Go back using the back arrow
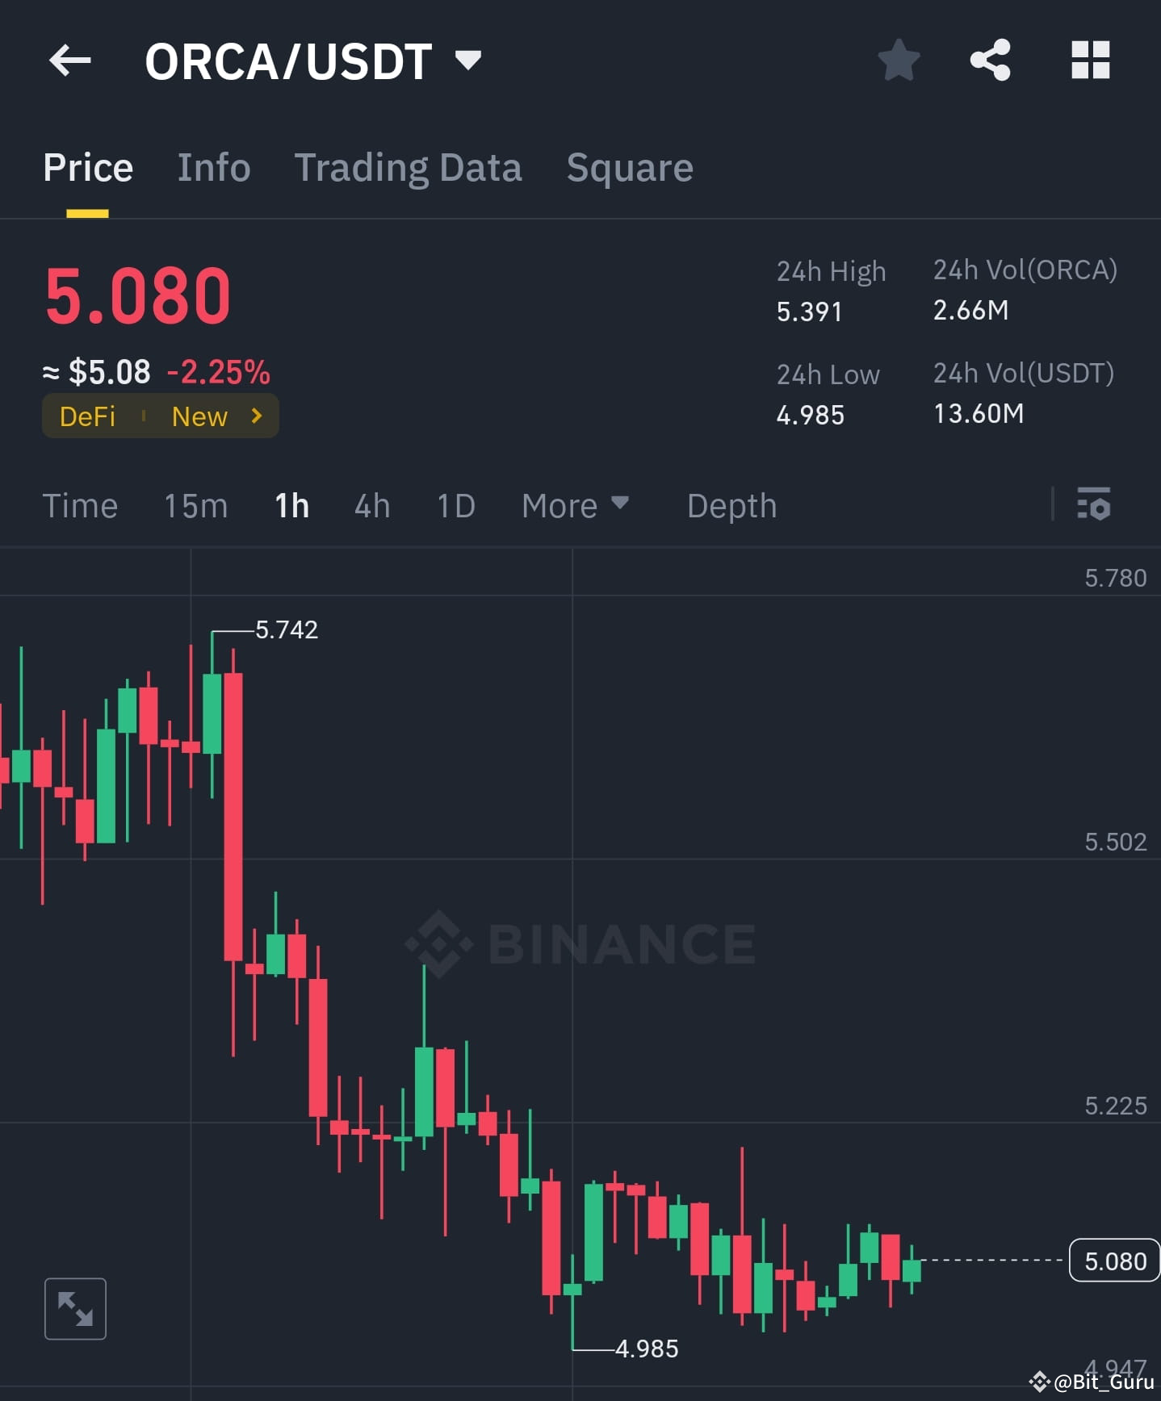 tap(69, 60)
